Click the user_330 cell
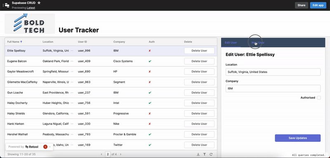The height and width of the screenshot is (158, 330). tap(84, 124)
